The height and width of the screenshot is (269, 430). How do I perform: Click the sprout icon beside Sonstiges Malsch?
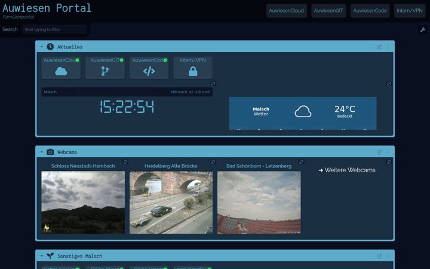point(50,256)
